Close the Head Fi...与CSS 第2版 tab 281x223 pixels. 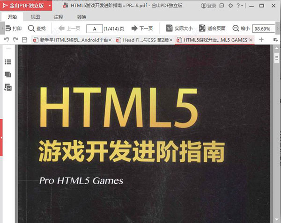click(x=171, y=40)
